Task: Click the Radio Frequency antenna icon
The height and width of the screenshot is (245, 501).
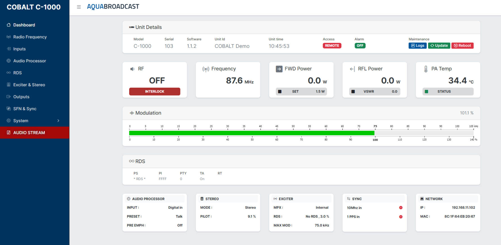Action: point(9,37)
